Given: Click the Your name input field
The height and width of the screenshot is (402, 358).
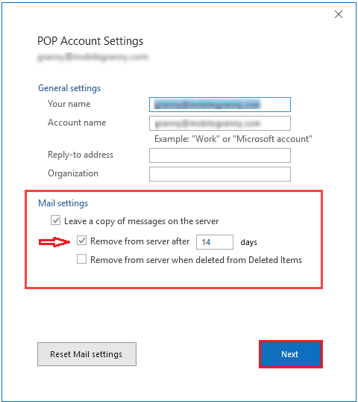Looking at the screenshot, I should 220,105.
